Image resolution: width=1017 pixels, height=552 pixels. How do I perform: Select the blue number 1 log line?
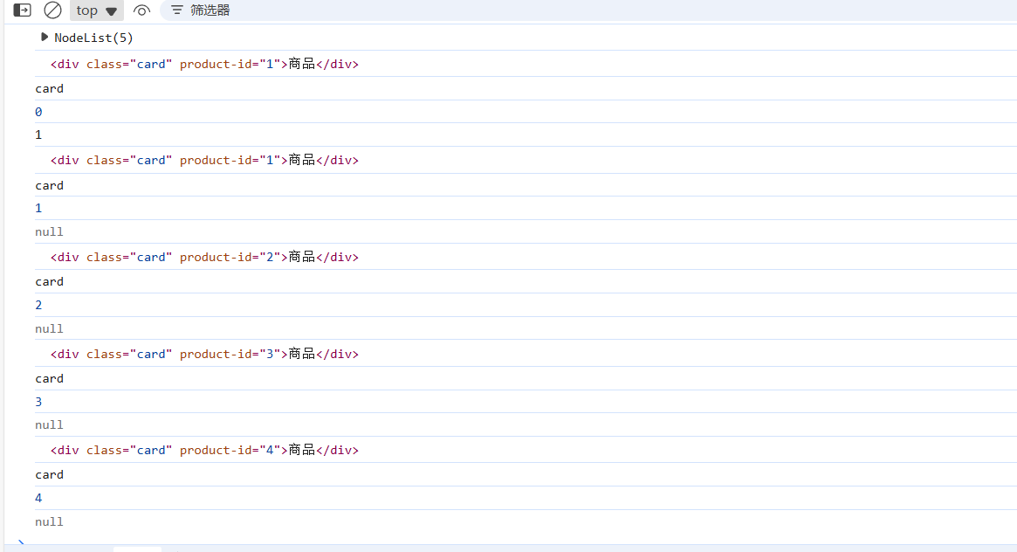[38, 208]
